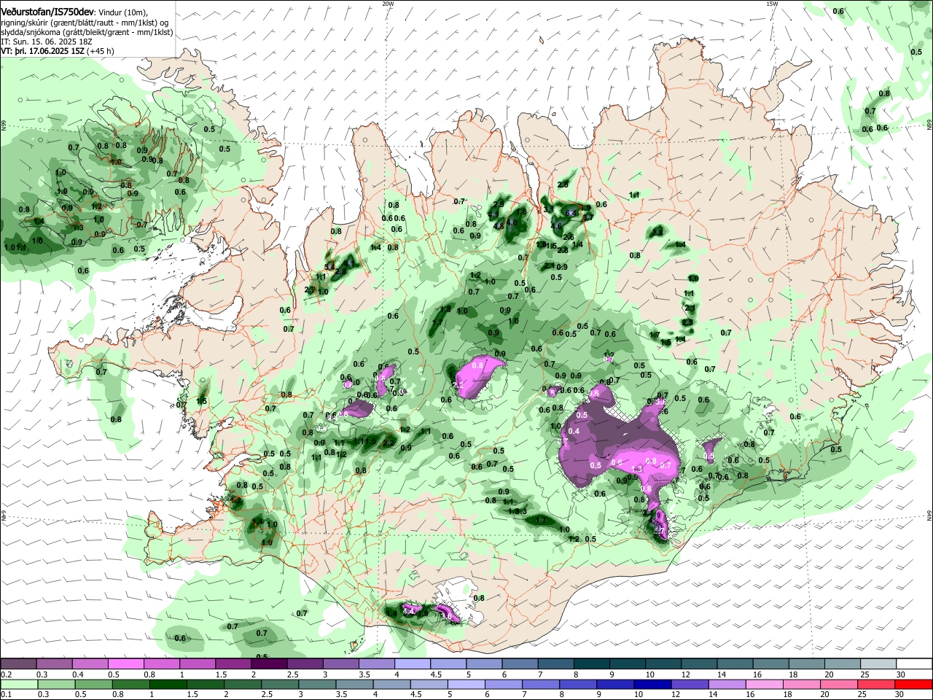Screen dimensions: 933x700
Task: Click the 20W longitude label
Action: point(388,4)
